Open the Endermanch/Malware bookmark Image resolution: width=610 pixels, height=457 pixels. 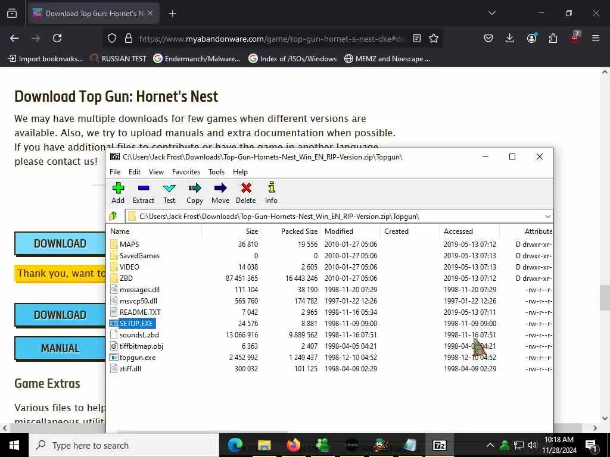197,59
